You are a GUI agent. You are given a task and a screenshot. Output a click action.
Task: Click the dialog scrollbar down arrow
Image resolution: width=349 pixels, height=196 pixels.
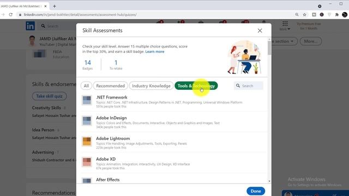tap(269, 181)
